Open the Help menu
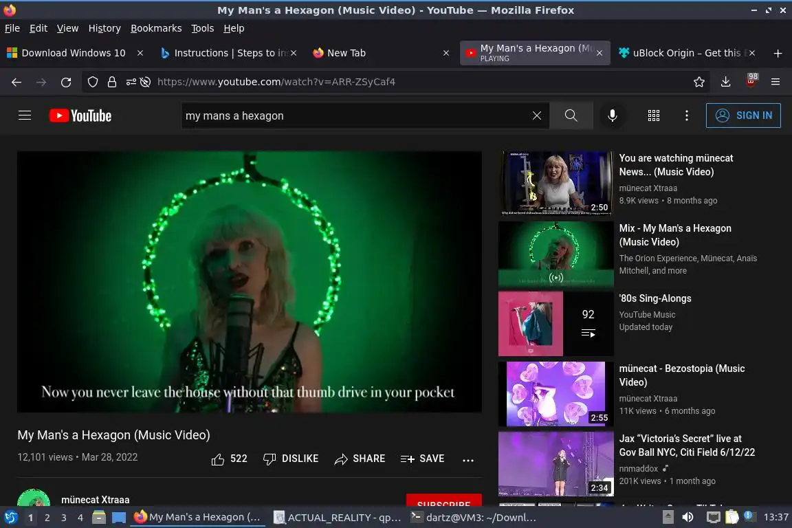Screen dimensions: 792x528 [x=234, y=28]
